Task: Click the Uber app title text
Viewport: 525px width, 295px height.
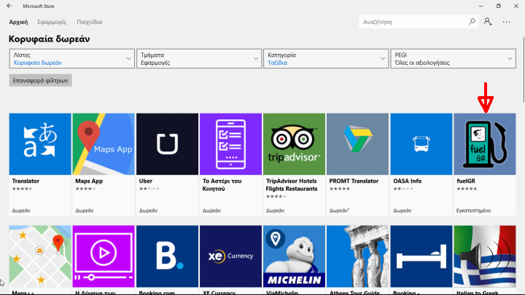Action: click(146, 181)
